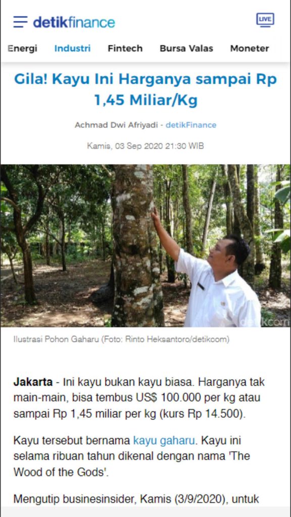This screenshot has width=291, height=517.
Task: Go to the Fintech tab
Action: (x=125, y=48)
